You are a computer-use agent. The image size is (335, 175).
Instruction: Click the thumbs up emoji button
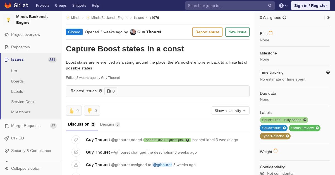pos(74,111)
